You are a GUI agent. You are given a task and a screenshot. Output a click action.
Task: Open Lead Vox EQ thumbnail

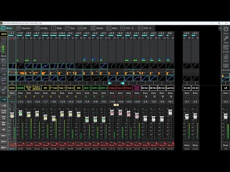pyautogui.click(x=170, y=72)
